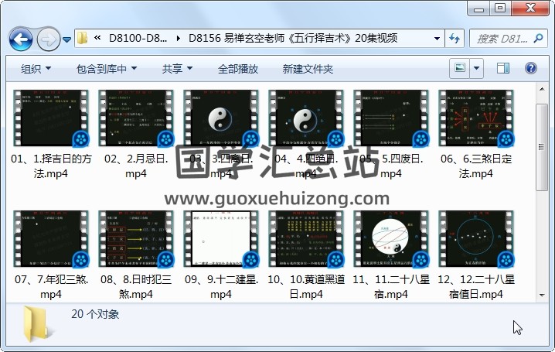Open the 包含到库中 menu

click(x=107, y=69)
